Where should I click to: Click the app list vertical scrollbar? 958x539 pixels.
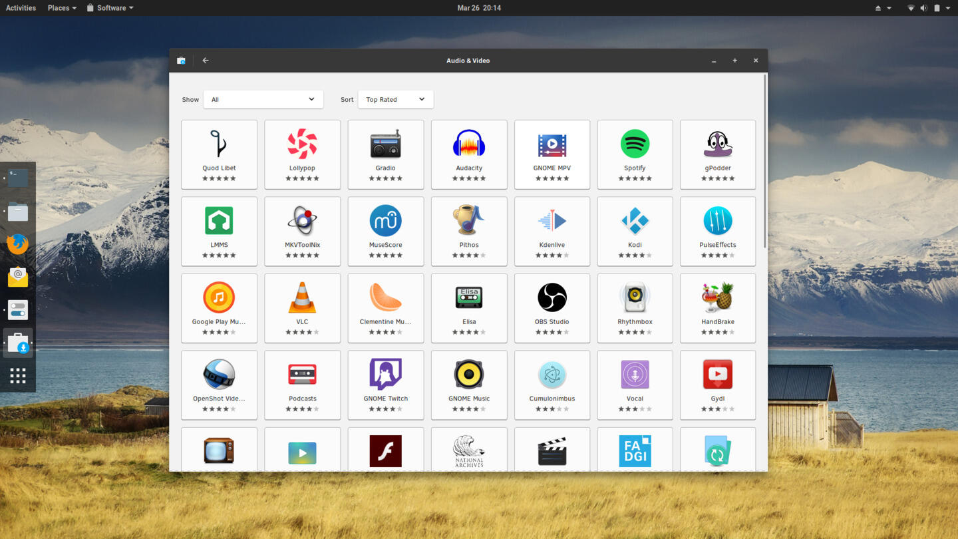[x=765, y=162]
